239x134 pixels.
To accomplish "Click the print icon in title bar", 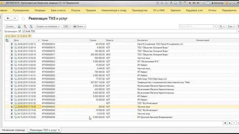I will point(162,3).
